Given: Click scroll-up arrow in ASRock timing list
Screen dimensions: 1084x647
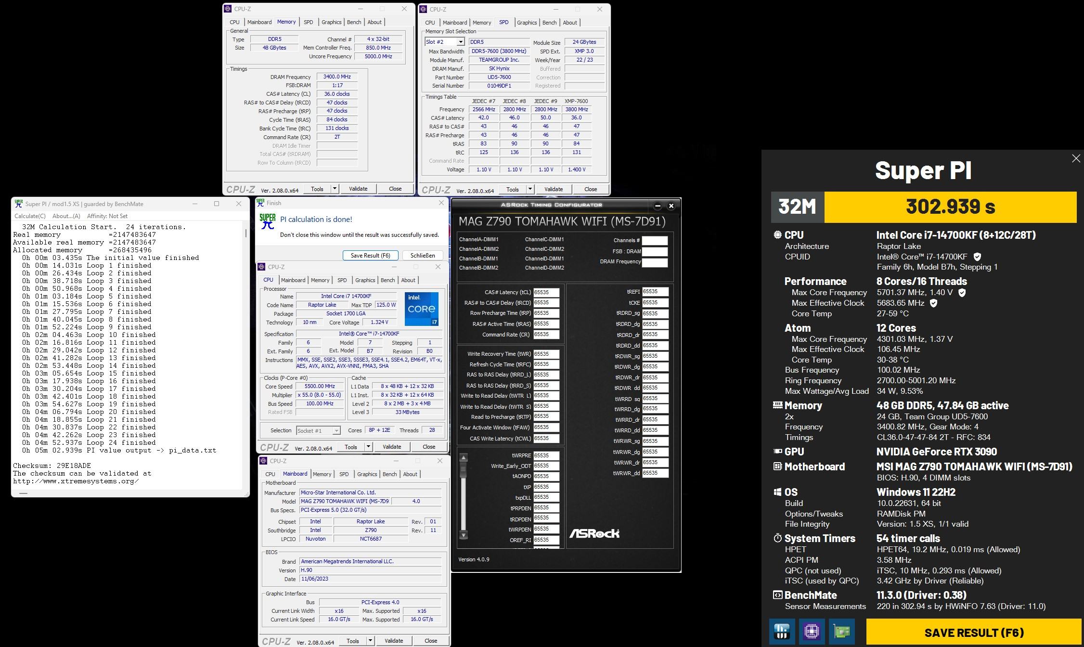Looking at the screenshot, I should click(464, 457).
